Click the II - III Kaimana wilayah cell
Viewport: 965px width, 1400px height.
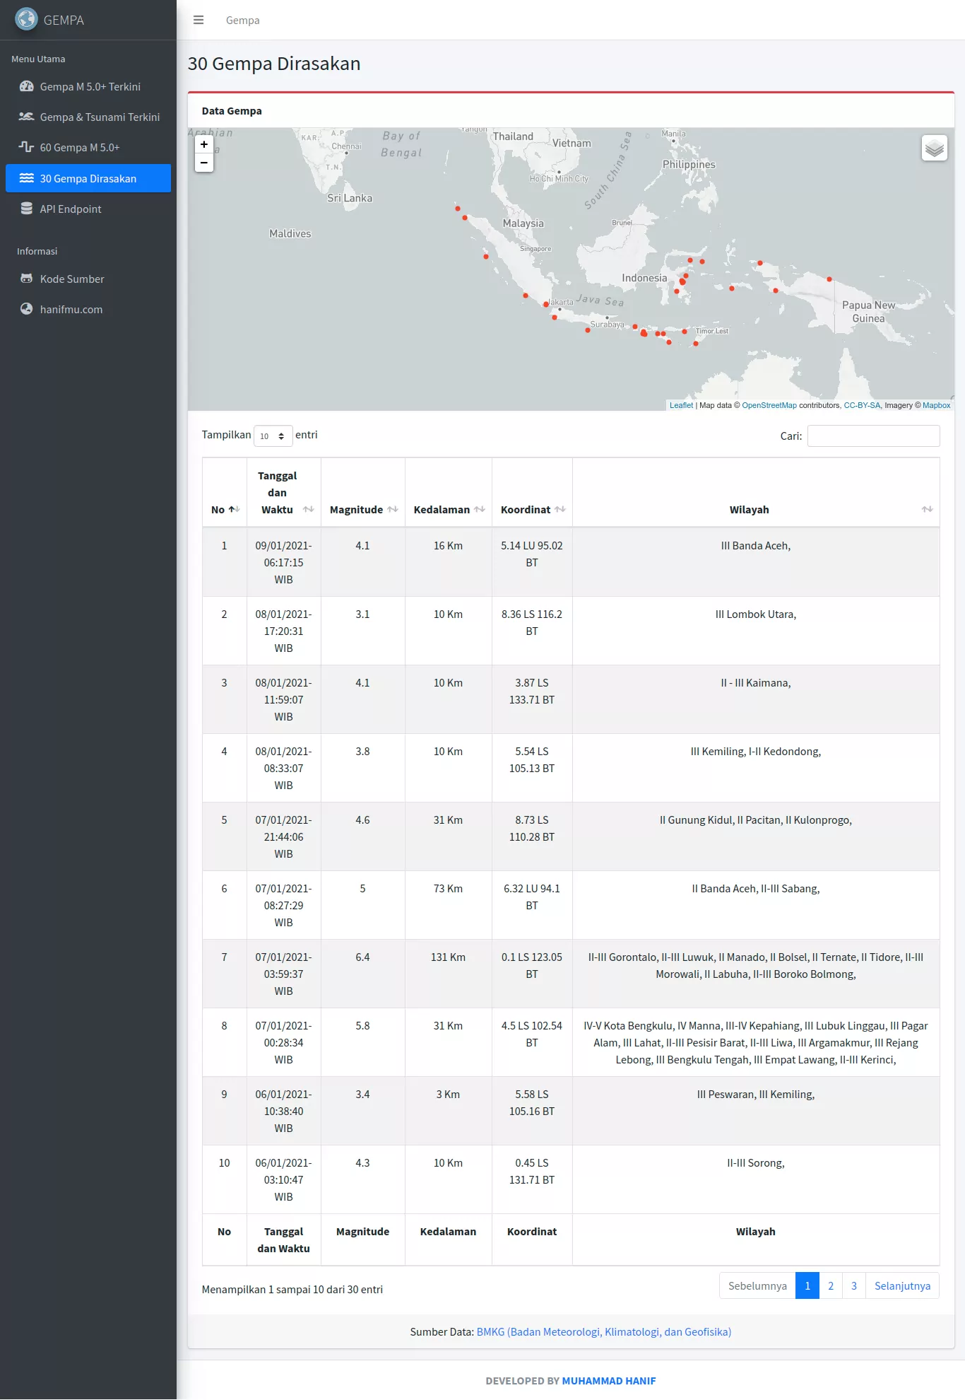click(x=756, y=699)
